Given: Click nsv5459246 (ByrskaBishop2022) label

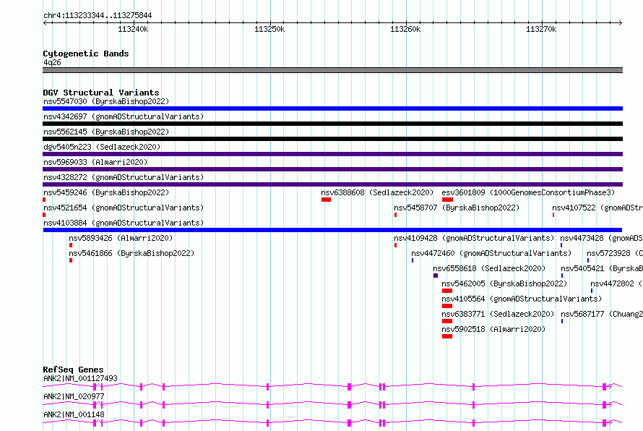Looking at the screenshot, I should [106, 192].
